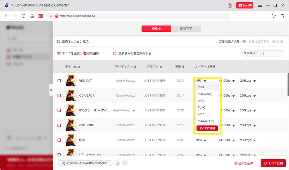Click the track list vertical scrollbar

pos(288,85)
